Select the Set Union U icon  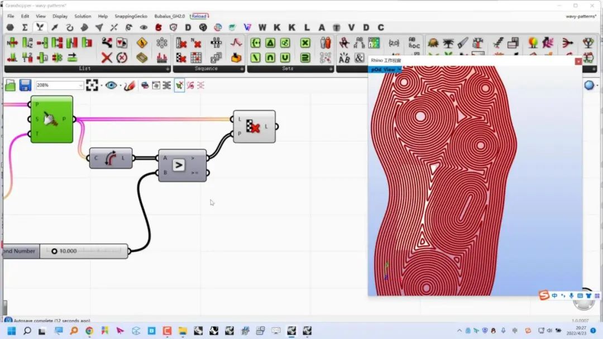pyautogui.click(x=285, y=57)
